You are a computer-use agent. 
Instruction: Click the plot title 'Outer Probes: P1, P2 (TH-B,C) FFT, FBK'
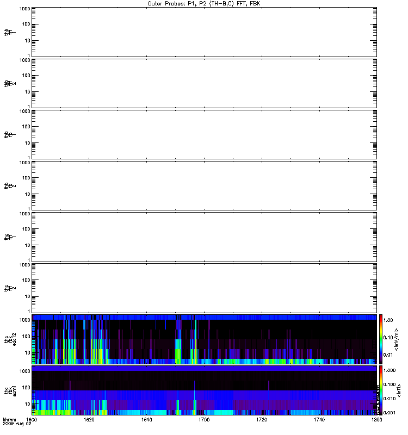(x=204, y=4)
